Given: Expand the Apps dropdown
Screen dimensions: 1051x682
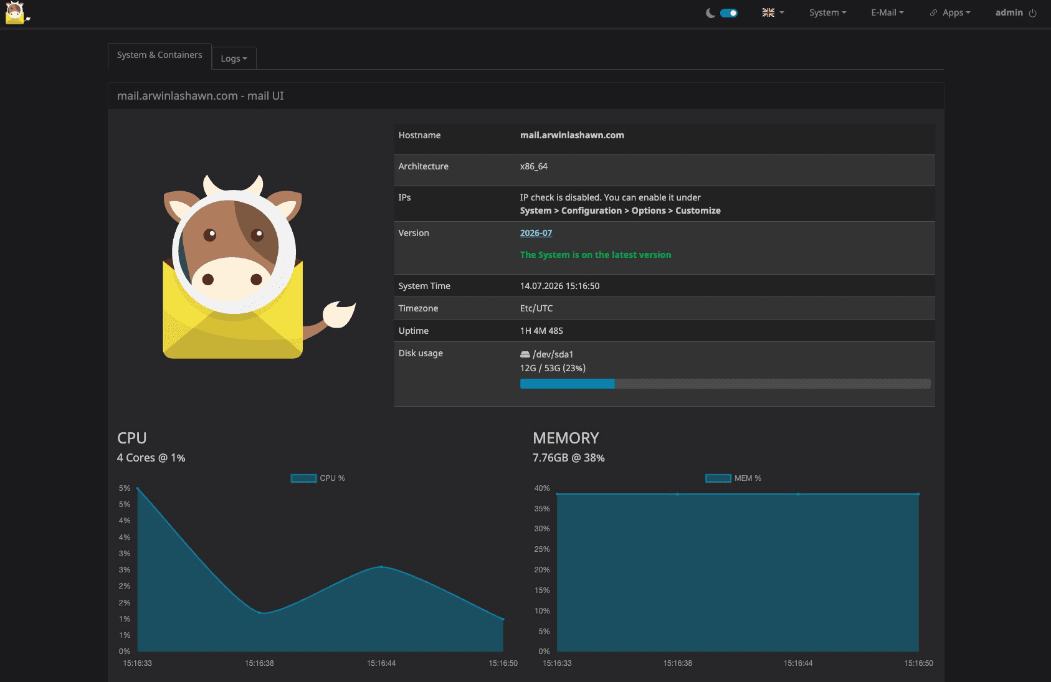Looking at the screenshot, I should point(956,12).
